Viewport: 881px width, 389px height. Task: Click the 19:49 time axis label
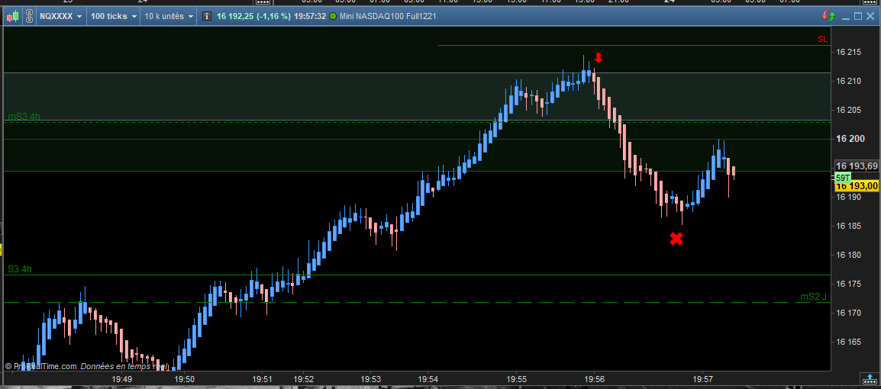click(x=122, y=379)
